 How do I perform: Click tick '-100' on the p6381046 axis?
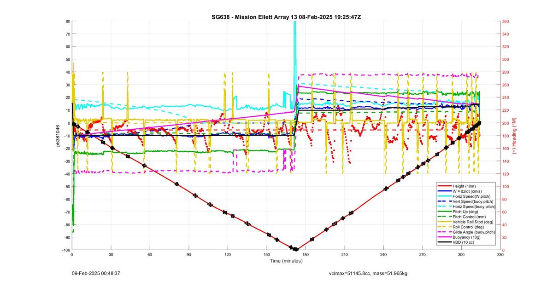coord(65,250)
